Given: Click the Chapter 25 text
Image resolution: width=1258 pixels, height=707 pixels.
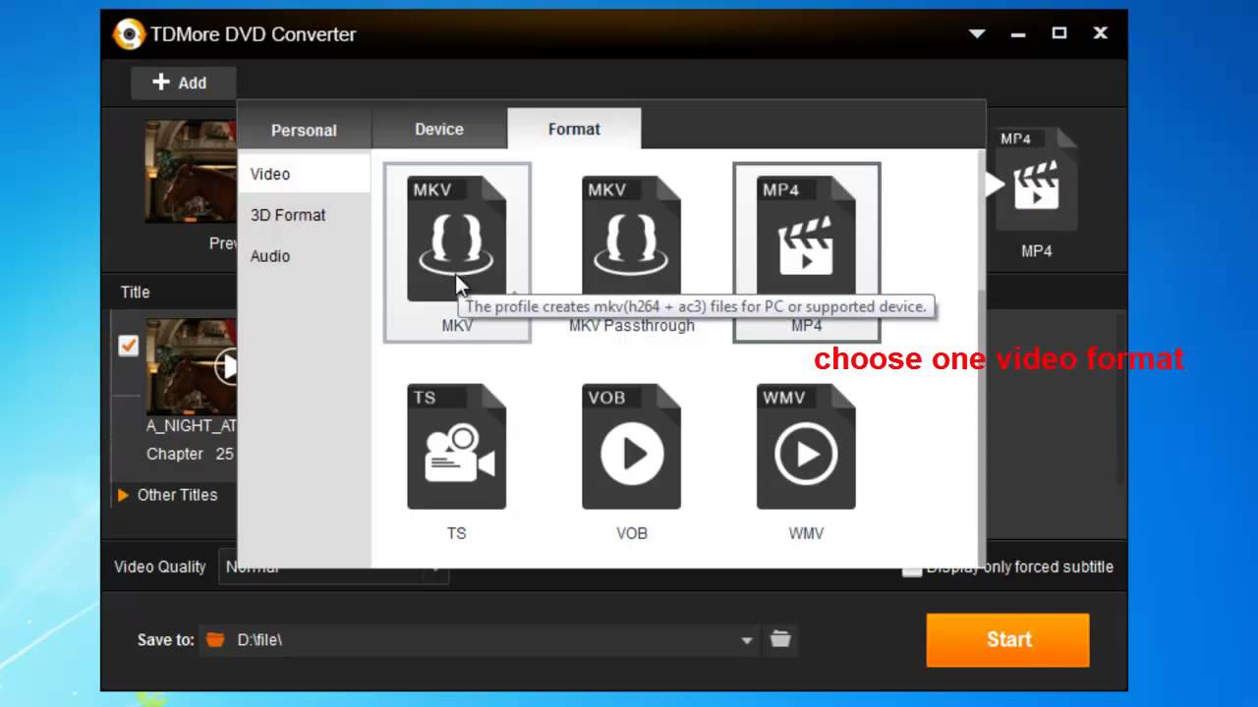Looking at the screenshot, I should point(190,454).
